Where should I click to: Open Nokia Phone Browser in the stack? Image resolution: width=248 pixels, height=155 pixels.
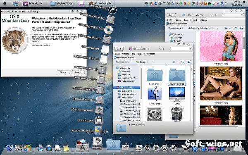98,131
